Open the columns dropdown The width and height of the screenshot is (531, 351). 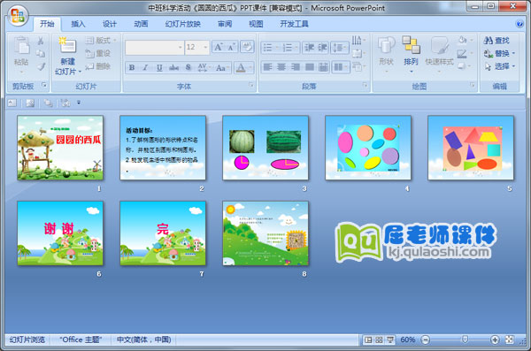341,67
